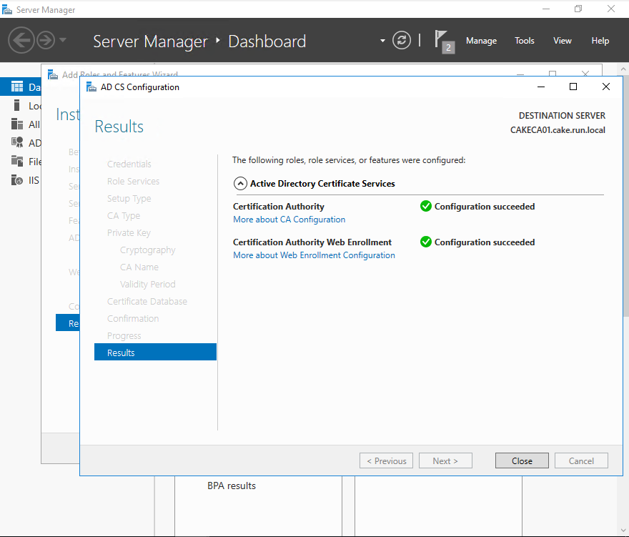
Task: Select Results step in AD CS wizard
Action: (155, 353)
